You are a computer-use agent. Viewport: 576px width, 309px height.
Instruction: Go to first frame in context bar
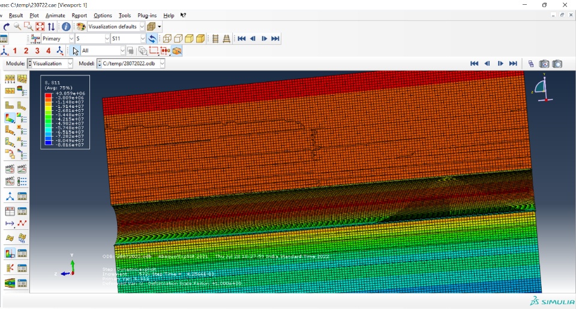click(x=474, y=63)
